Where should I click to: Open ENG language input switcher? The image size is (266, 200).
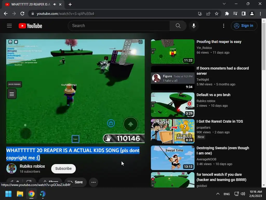pos(227,194)
